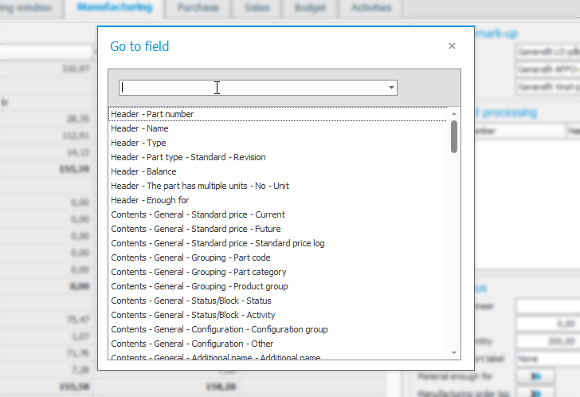Pick Configuration - Configuration group entry
The width and height of the screenshot is (580, 397).
click(x=219, y=329)
